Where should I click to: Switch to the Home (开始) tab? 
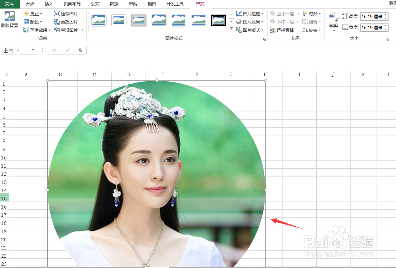click(30, 4)
